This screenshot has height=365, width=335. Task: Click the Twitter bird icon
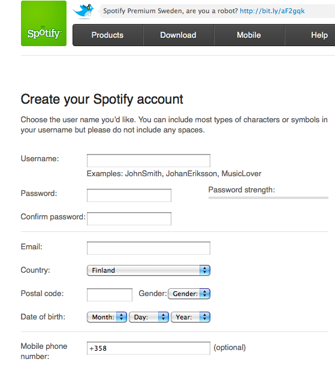(83, 11)
